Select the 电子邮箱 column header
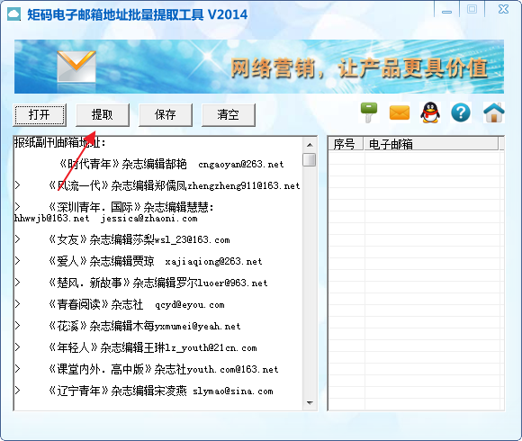This screenshot has width=522, height=441. pyautogui.click(x=431, y=144)
